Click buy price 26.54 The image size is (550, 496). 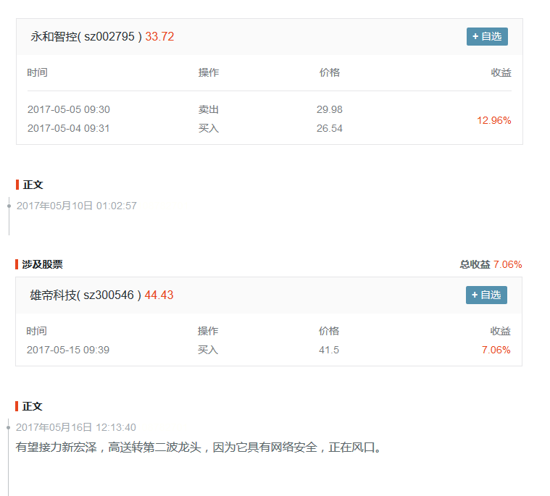point(330,128)
